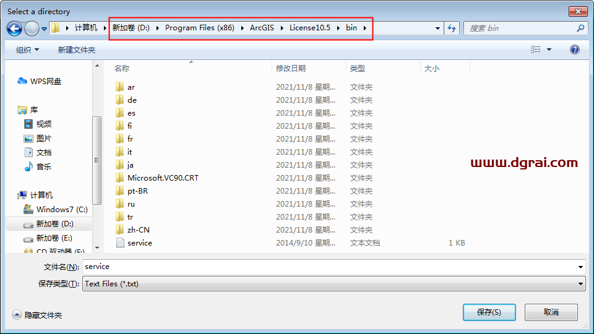Viewport: 594px width, 334px height.
Task: Open help via the question mark icon
Action: 575,49
